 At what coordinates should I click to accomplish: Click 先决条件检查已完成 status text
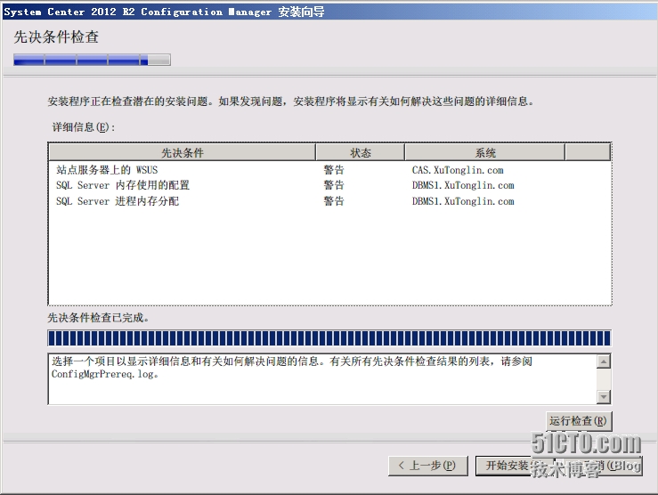tap(98, 318)
